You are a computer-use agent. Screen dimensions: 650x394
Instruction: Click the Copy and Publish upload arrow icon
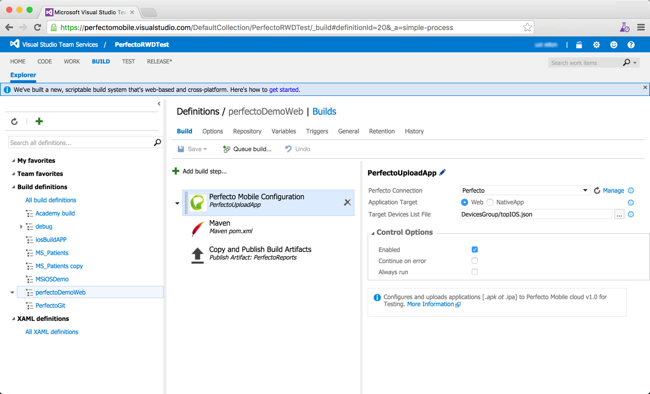tap(198, 255)
